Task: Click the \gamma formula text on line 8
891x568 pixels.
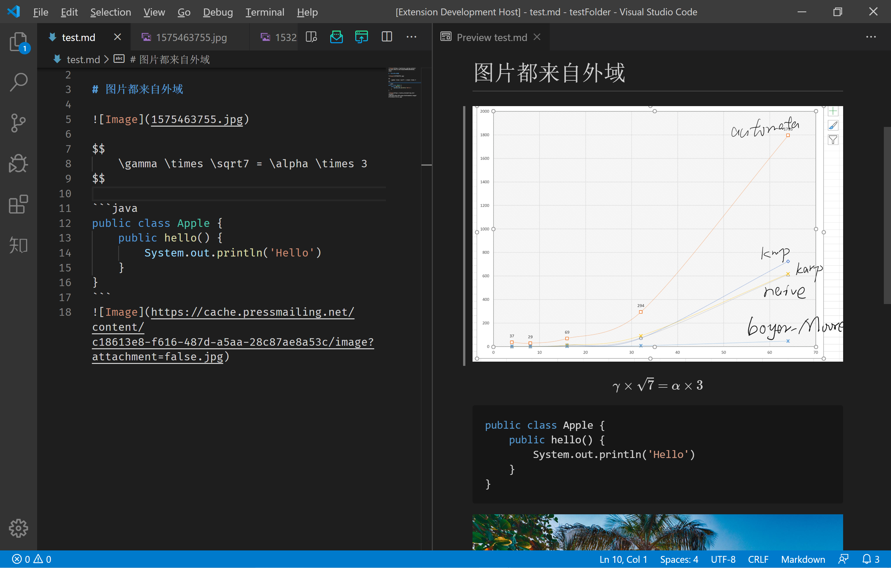Action: [243, 164]
